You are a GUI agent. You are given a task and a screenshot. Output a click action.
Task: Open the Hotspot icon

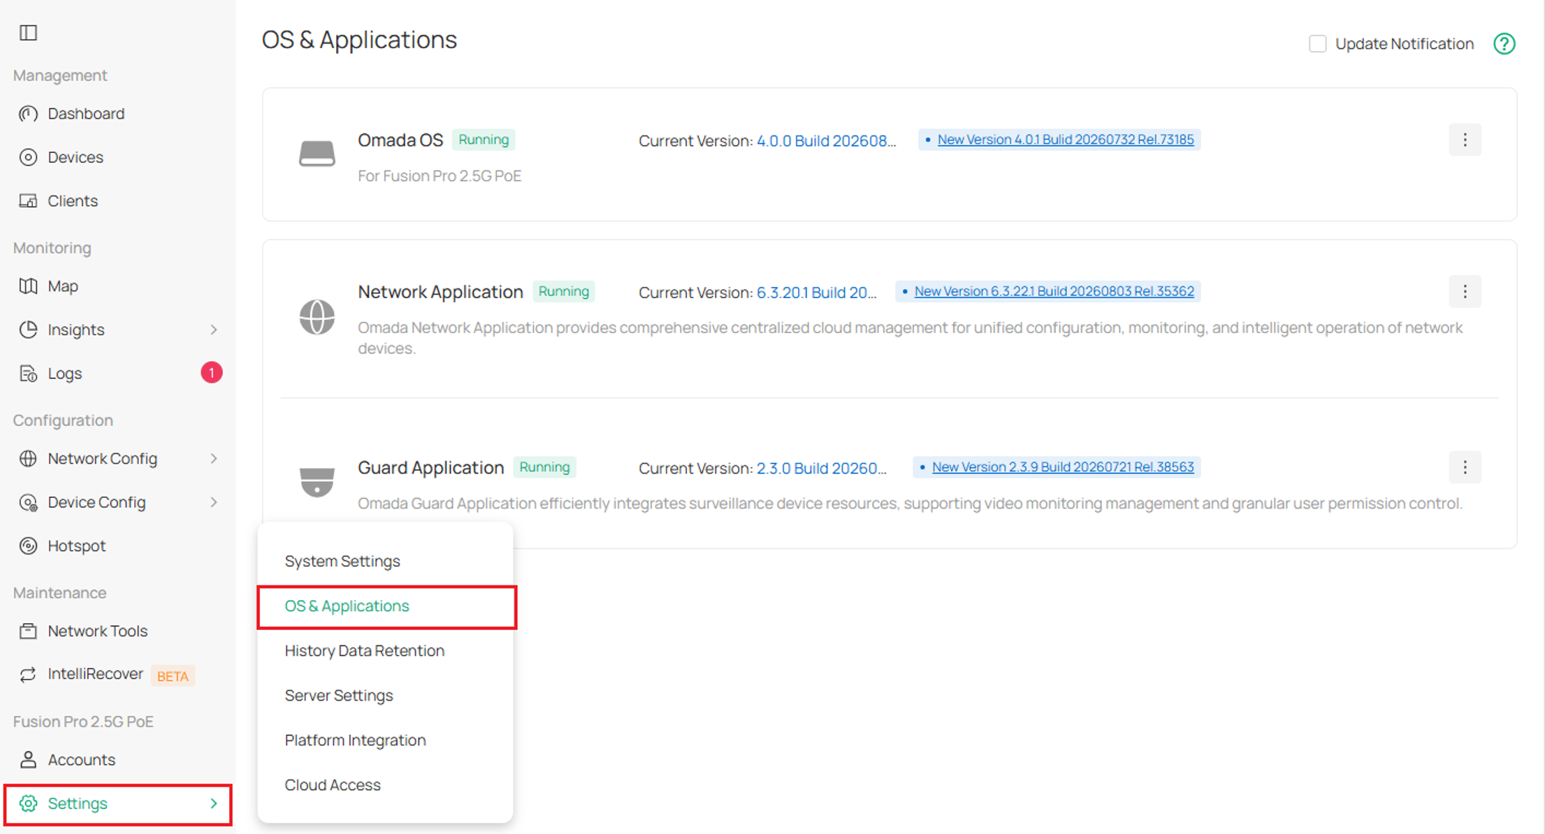[28, 546]
